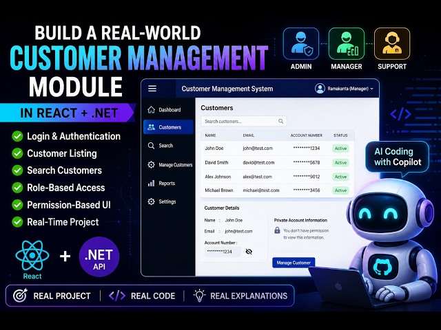Open the hamburger menu icon
The height and width of the screenshot is (330, 441).
pos(152,89)
